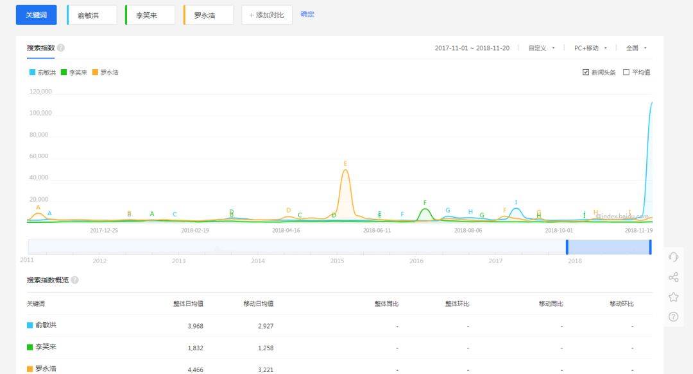Switch to the 搜索指数 tab
The image size is (693, 374).
[x=40, y=48]
